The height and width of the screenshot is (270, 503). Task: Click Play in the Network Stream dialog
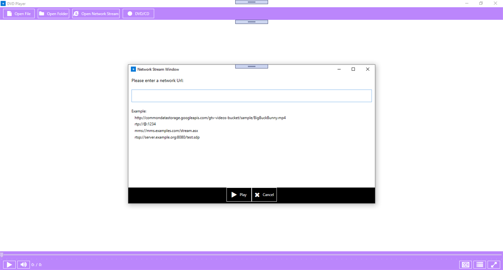tap(238, 194)
